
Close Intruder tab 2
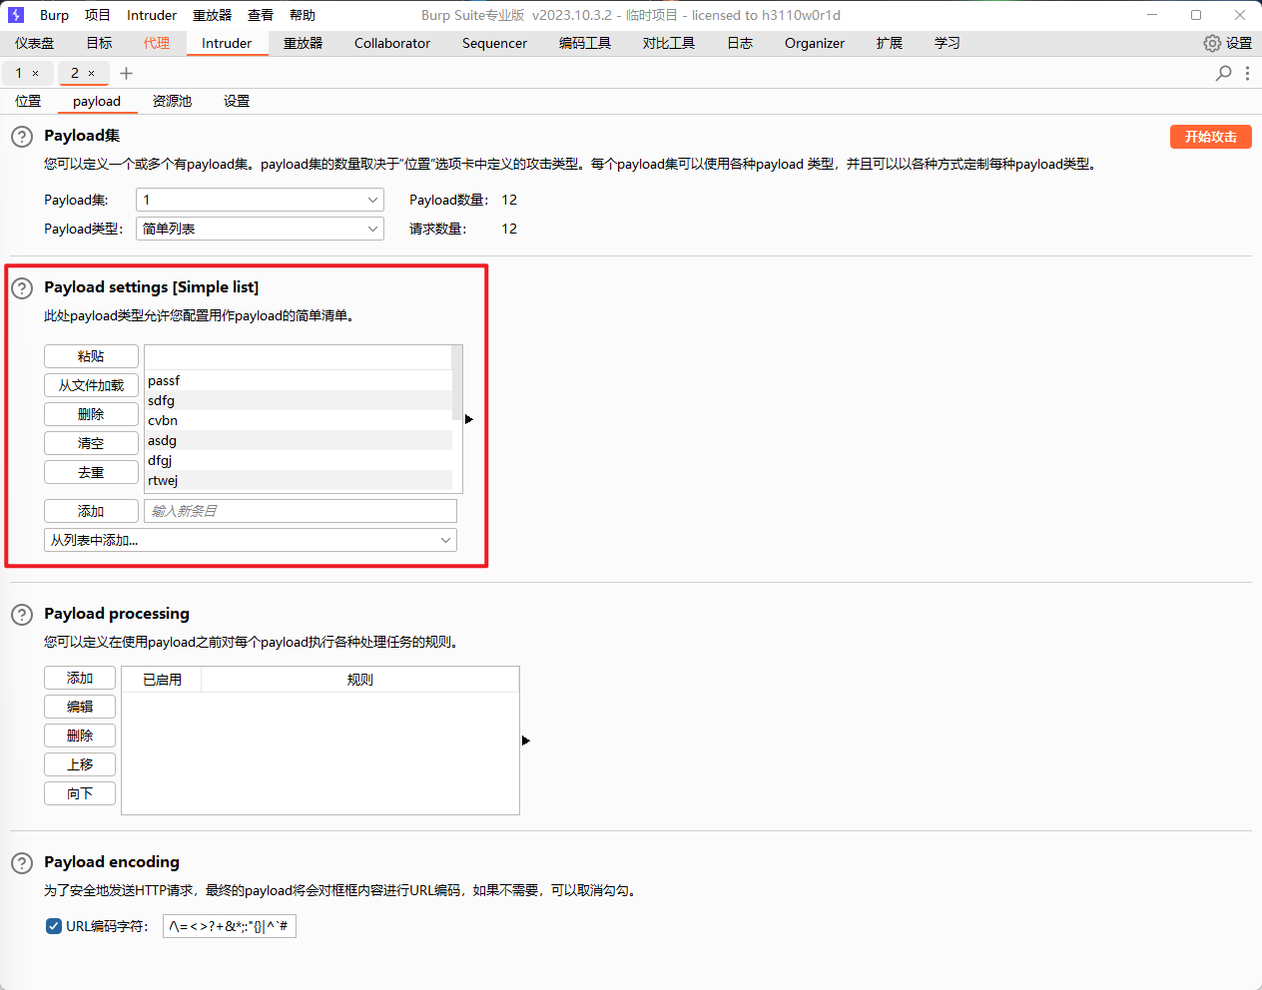click(x=92, y=73)
